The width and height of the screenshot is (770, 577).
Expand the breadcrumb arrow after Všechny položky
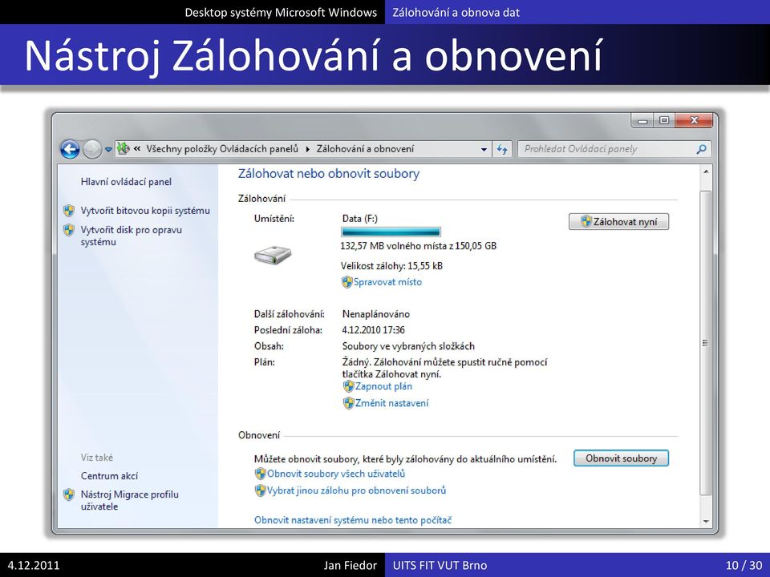pyautogui.click(x=307, y=149)
